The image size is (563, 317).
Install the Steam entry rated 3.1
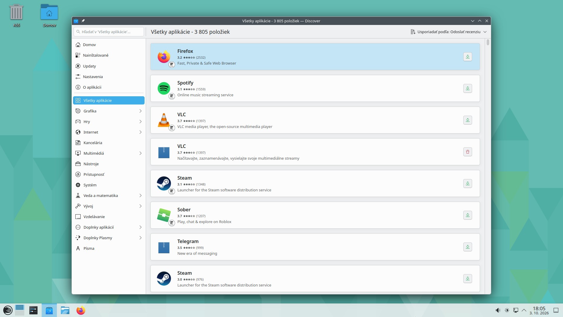point(467,183)
